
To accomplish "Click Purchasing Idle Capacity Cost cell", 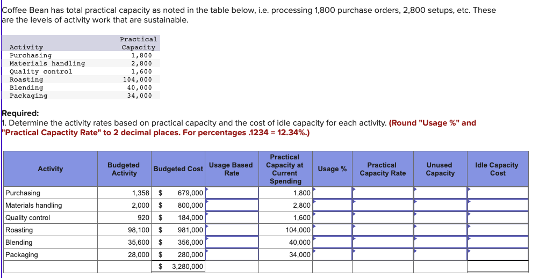I will click(498, 193).
